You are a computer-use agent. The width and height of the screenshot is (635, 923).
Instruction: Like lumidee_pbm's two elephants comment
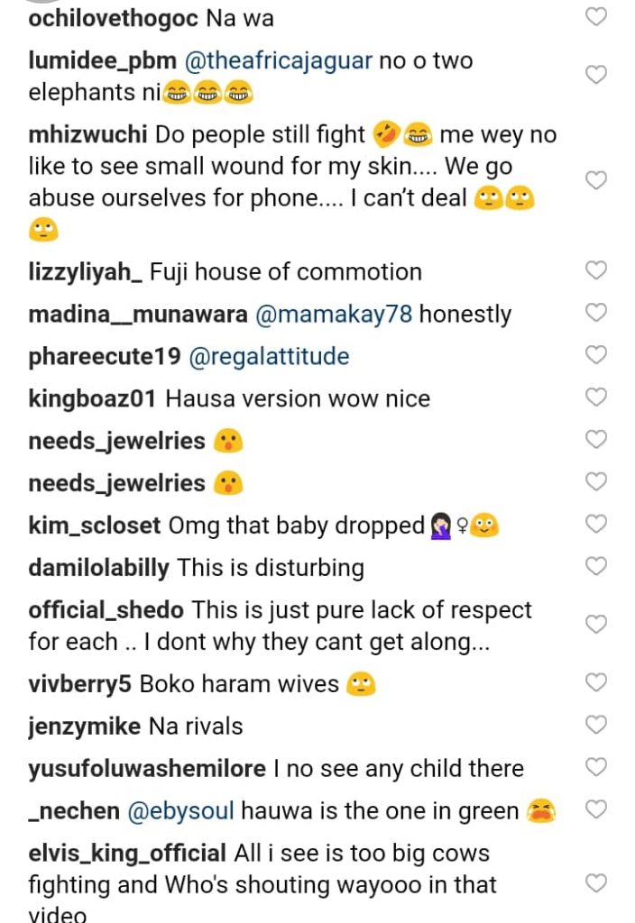596,75
